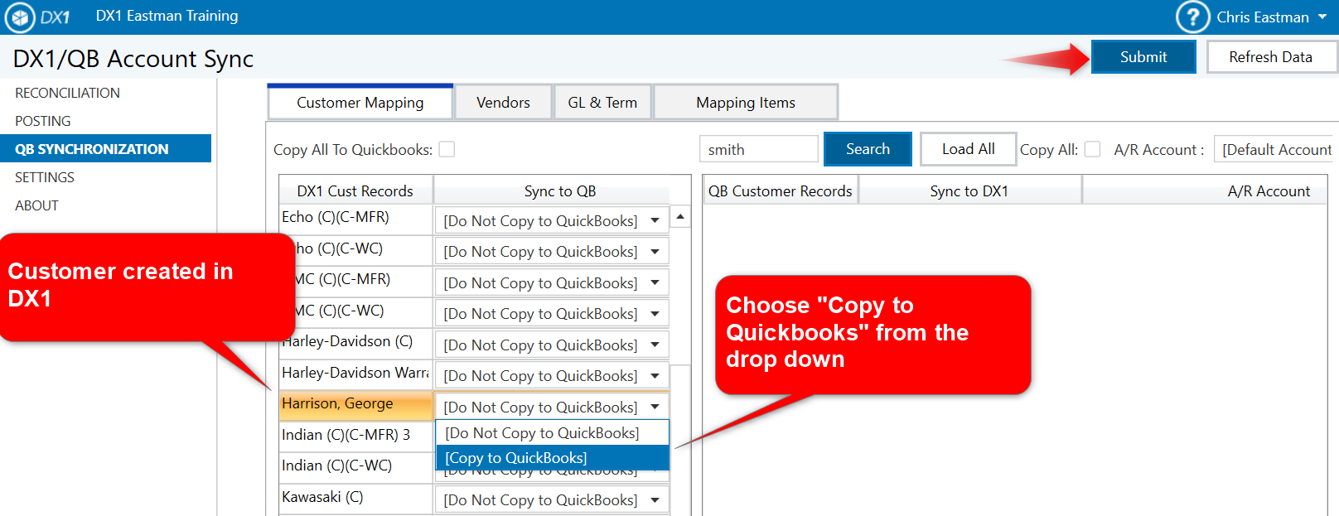Open the RECONCILIATION section
Viewport: 1339px width, 516px height.
tap(67, 93)
